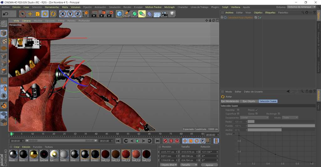The width and height of the screenshot is (321, 167).
Task: Add a Light object (light bulb icon)
Action: 172,14
